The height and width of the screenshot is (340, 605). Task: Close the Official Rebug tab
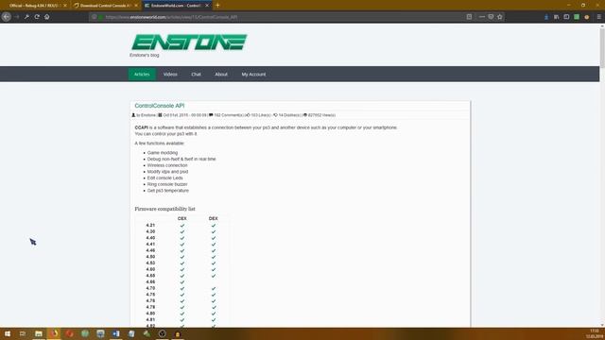coord(65,6)
